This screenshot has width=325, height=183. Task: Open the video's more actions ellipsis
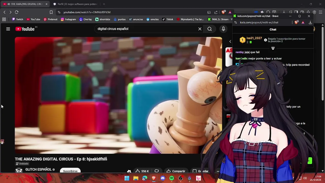coord(218,171)
